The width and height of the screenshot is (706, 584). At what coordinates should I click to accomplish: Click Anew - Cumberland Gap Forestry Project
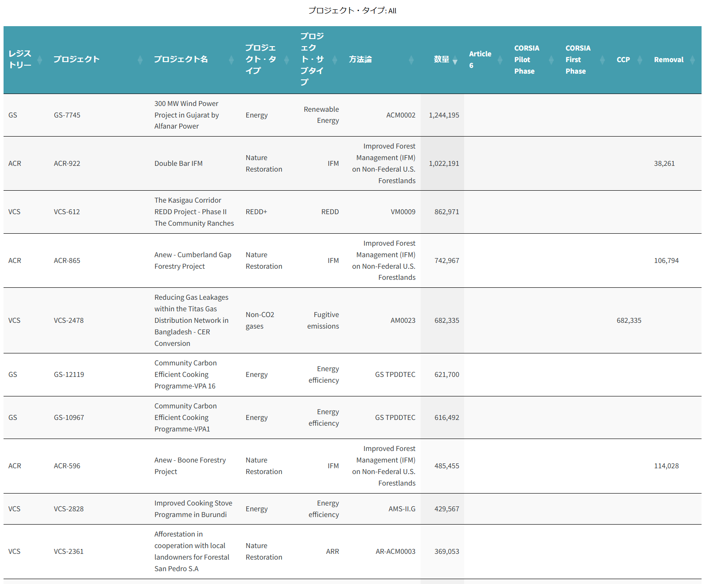click(x=193, y=261)
